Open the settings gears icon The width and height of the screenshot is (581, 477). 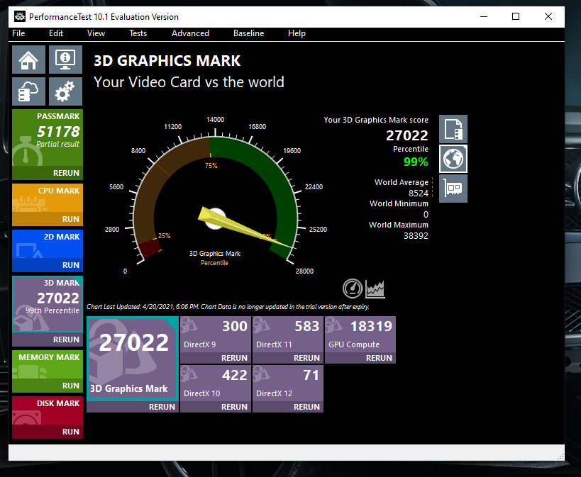click(x=65, y=91)
